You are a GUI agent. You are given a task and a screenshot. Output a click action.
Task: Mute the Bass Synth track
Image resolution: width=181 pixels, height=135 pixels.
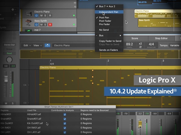point(41,25)
